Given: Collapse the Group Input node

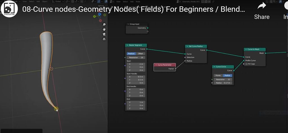Looking at the screenshot, I should [128, 24].
